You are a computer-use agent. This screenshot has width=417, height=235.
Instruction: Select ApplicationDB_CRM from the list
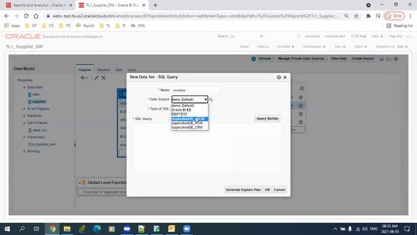tap(187, 127)
